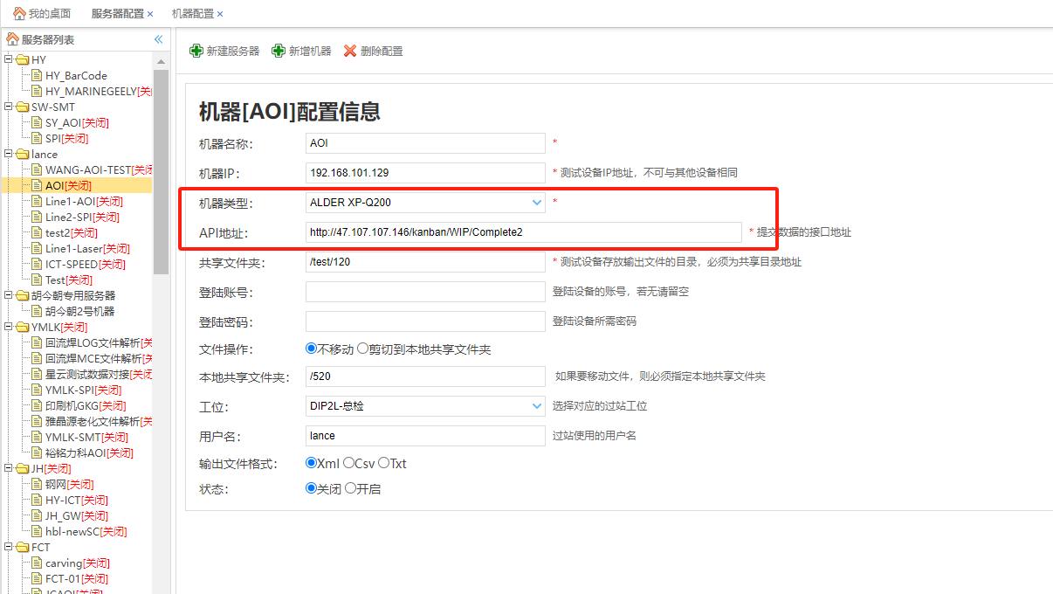Set status to 开启
This screenshot has height=594, width=1053.
[x=351, y=488]
